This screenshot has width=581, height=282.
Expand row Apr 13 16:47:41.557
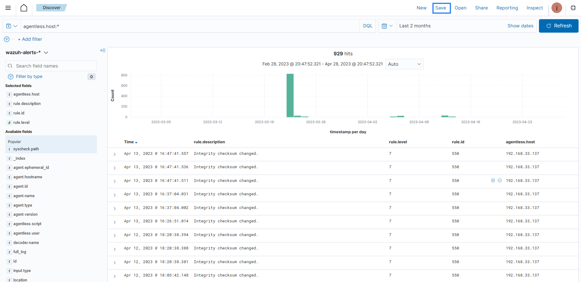coord(114,154)
